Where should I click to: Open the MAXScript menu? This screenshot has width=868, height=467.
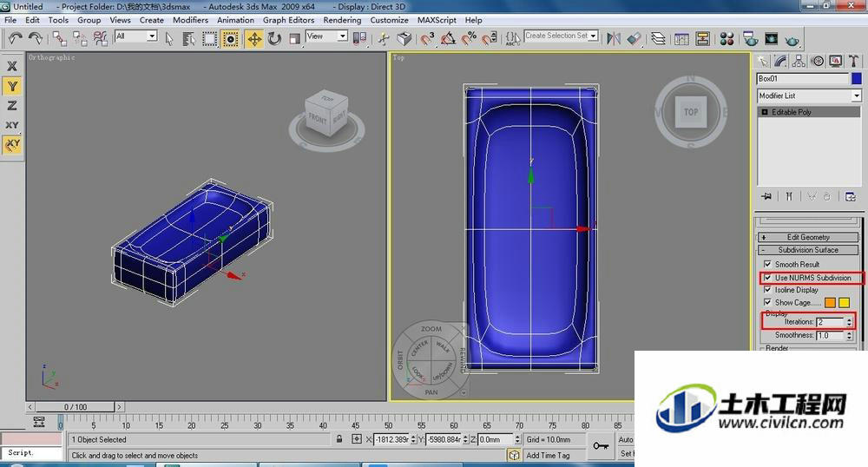[x=437, y=20]
